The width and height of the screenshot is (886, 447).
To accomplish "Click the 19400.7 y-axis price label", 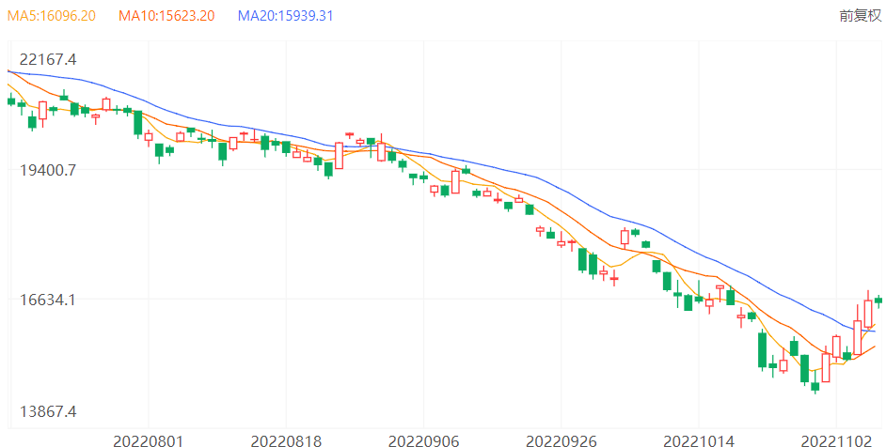I will coord(48,170).
